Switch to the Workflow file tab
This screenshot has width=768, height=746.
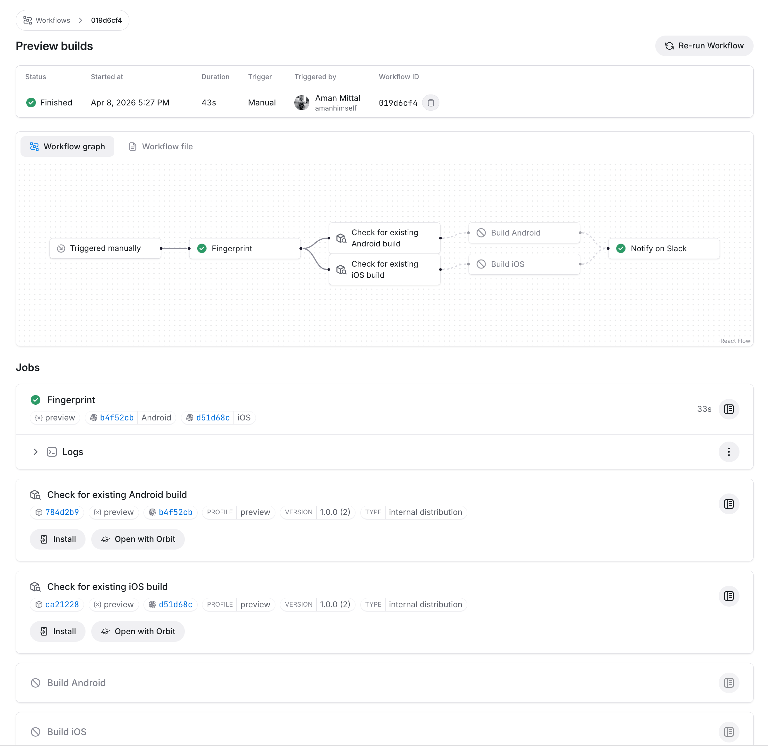pos(161,147)
